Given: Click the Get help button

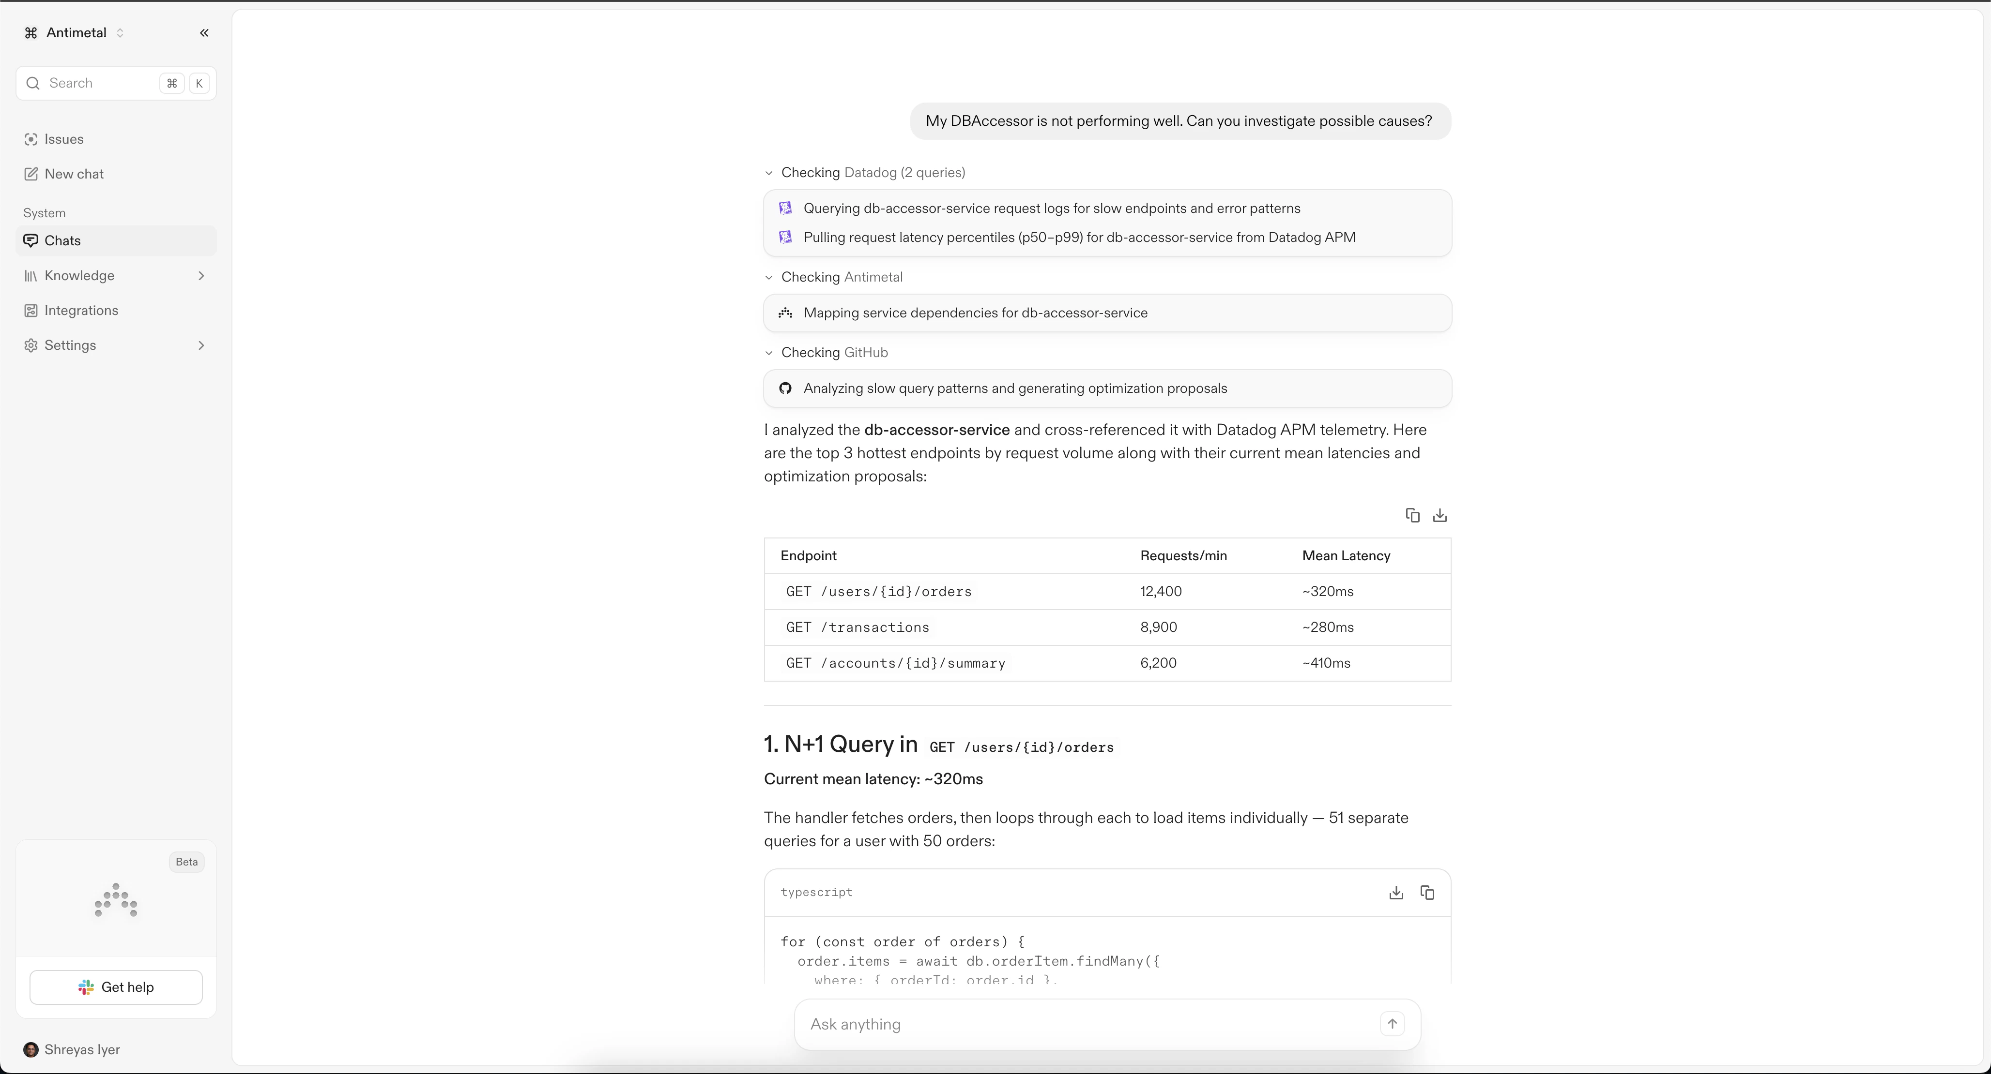Looking at the screenshot, I should pos(116,987).
